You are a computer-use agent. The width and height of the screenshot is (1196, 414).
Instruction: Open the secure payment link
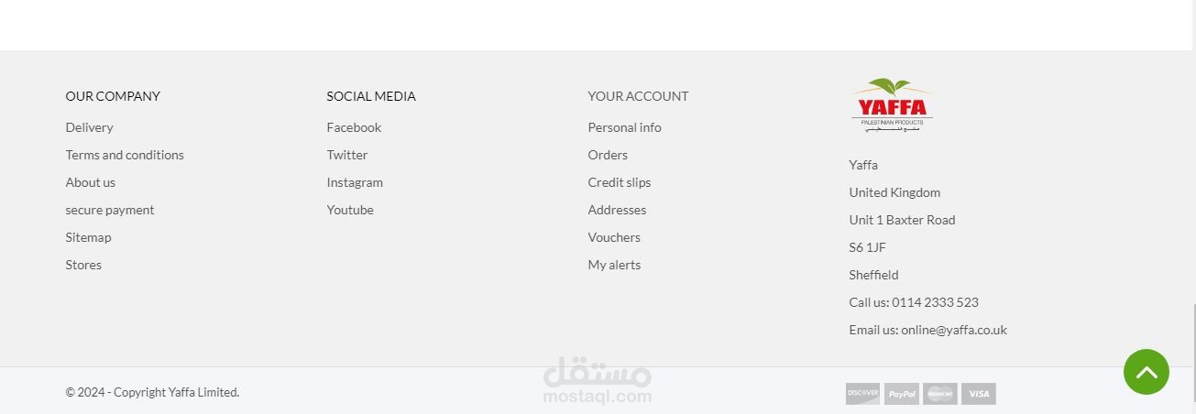click(110, 210)
